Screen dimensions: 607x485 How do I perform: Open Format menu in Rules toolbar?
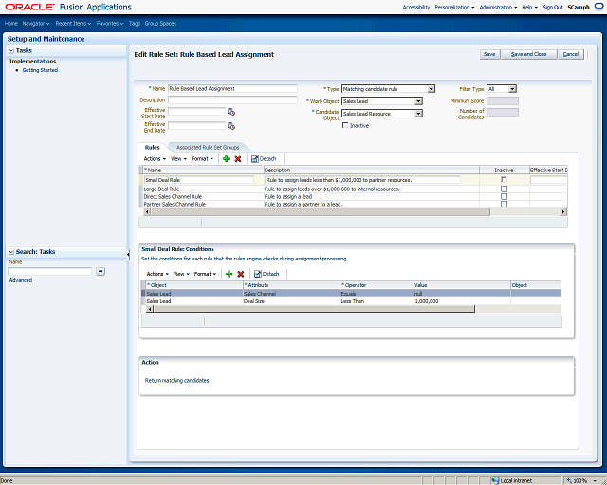point(202,158)
